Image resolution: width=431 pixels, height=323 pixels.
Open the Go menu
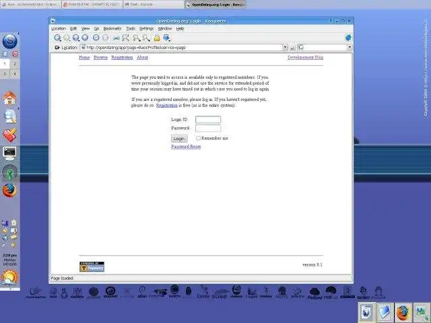96,28
